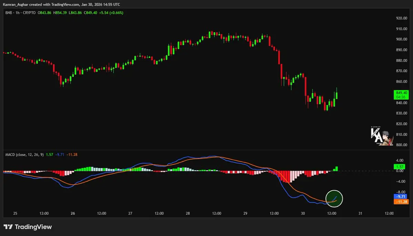Image resolution: width=413 pixels, height=236 pixels.
Task: Click the 860.00 price axis label
Action: [402, 82]
